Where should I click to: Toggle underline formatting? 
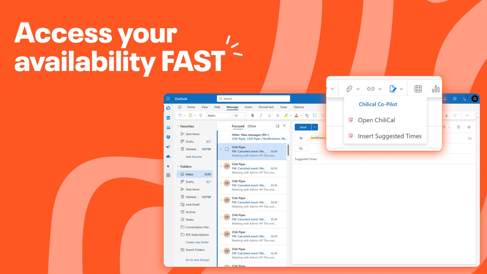coord(269,115)
